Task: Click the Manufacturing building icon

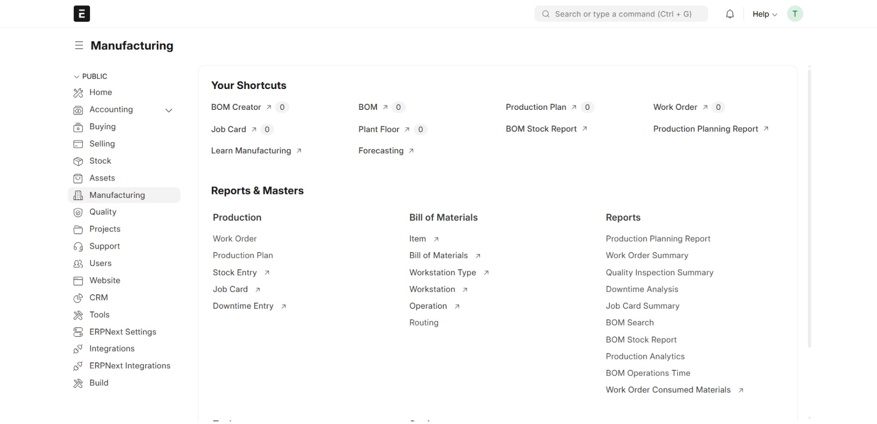Action: 78,195
